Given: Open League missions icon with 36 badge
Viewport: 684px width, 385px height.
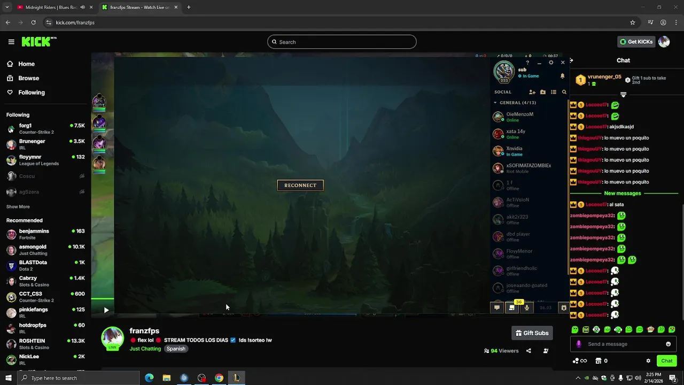Looking at the screenshot, I should tap(512, 307).
